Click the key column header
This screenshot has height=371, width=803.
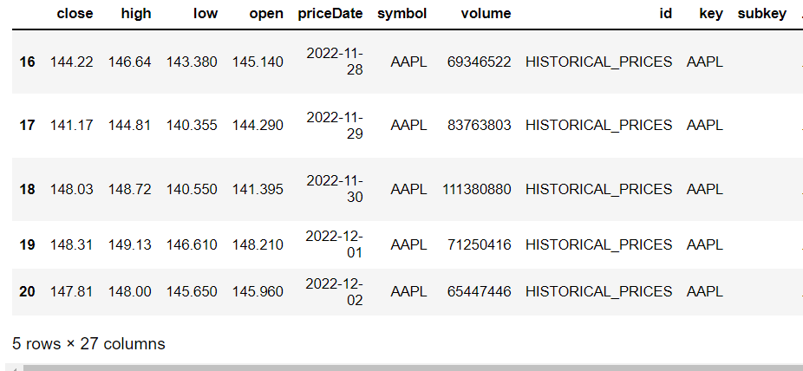click(x=711, y=14)
